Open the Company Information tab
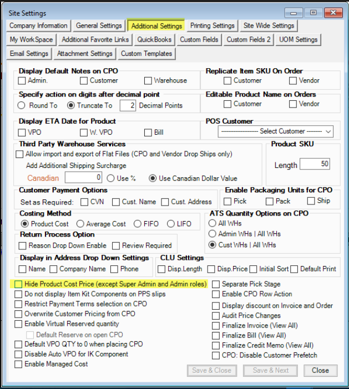This screenshot has height=389, width=349. click(38, 25)
